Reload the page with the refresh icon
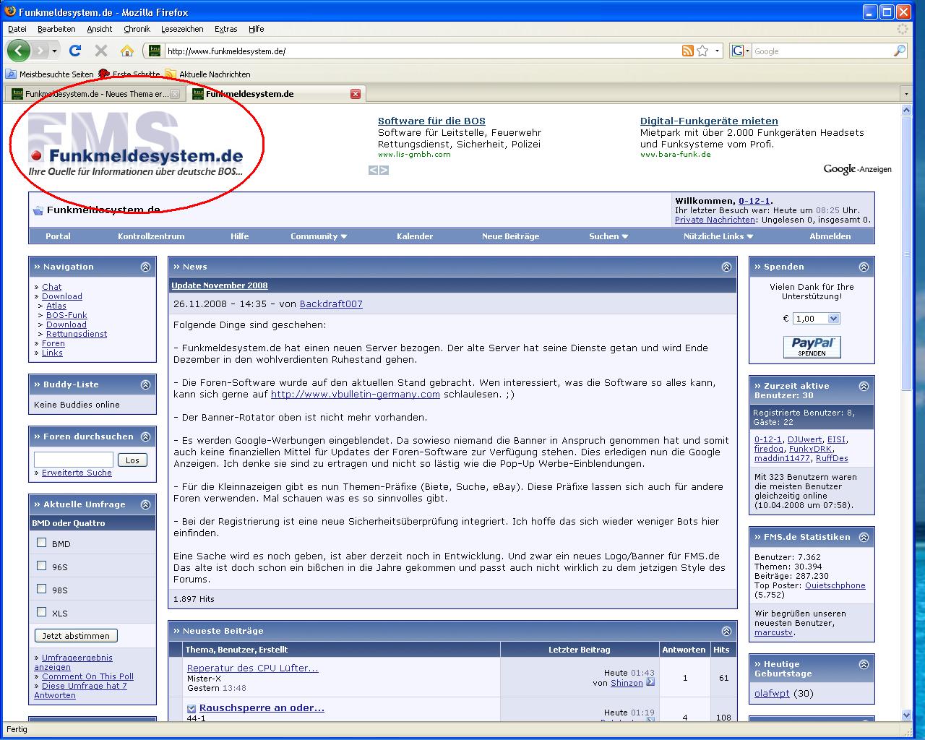 click(x=75, y=51)
